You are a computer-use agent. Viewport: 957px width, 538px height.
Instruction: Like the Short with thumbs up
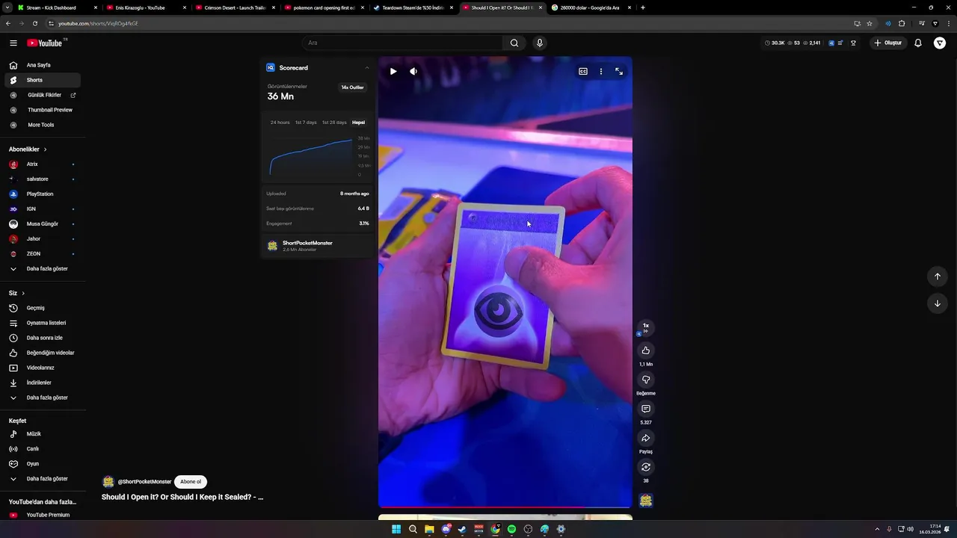(x=646, y=350)
